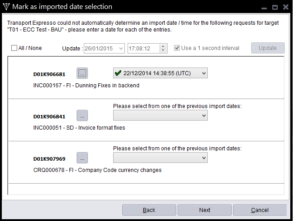
Task: Expand import date dropdown for D01K907969
Action: (204, 158)
